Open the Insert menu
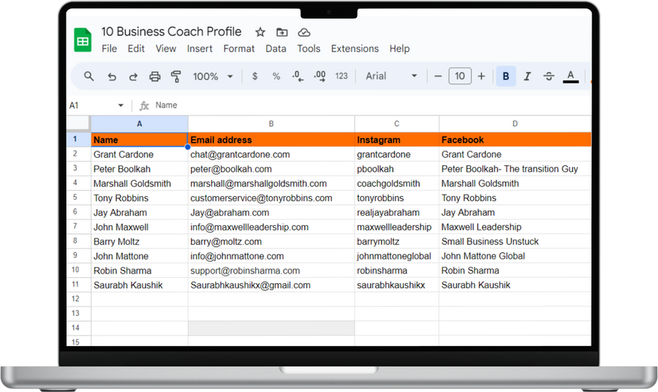The image size is (658, 392). [x=200, y=49]
